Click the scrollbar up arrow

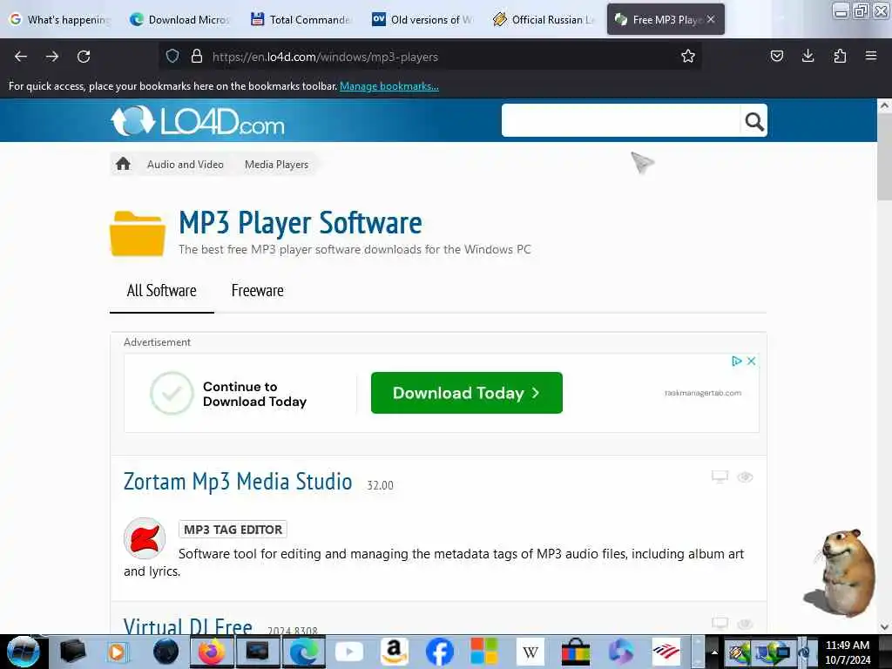(884, 105)
